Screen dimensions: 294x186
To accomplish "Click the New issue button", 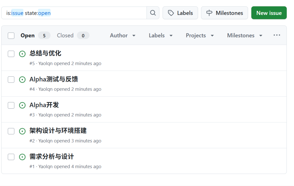I will [x=269, y=13].
